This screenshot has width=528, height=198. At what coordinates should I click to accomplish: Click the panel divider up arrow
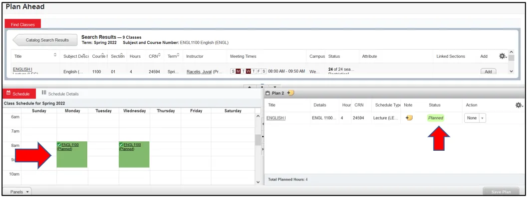[x=250, y=87]
